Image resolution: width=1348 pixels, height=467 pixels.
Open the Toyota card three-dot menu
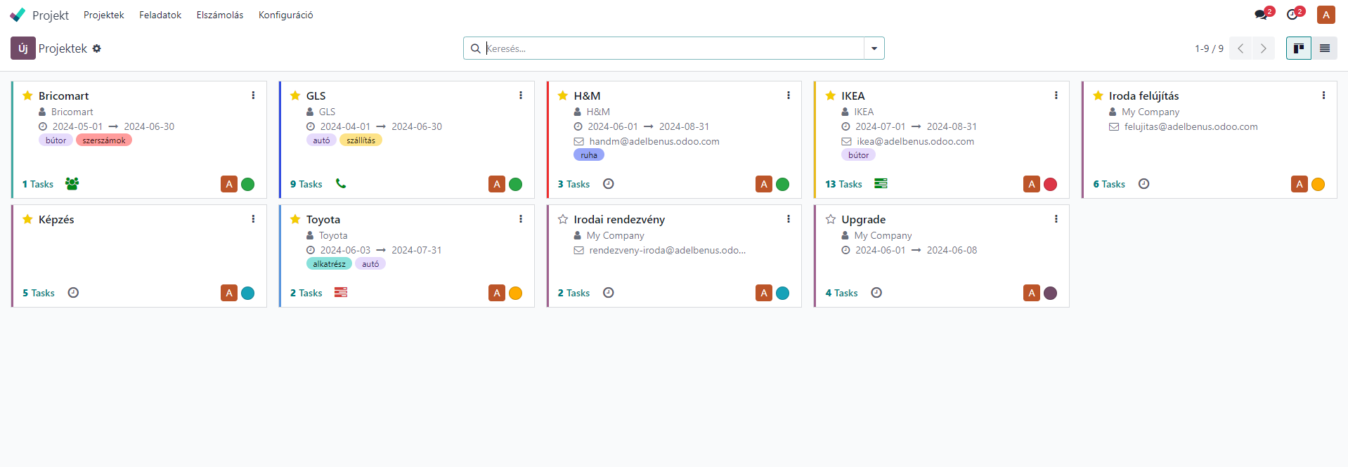point(521,219)
